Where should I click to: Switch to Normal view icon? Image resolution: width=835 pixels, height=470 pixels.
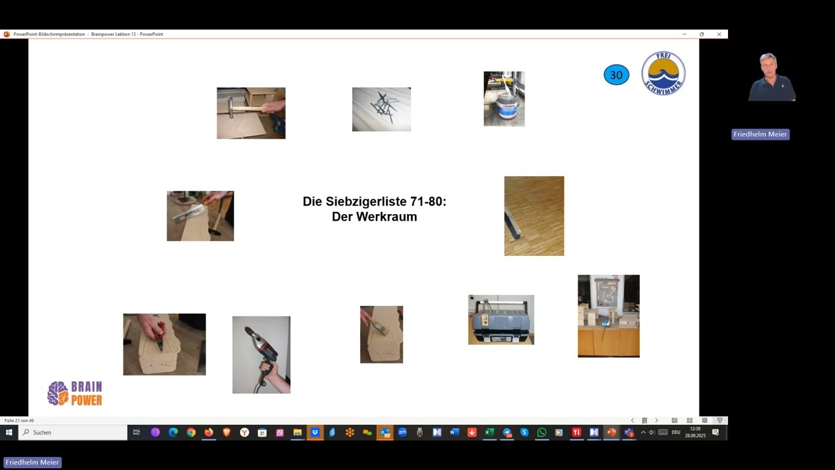pos(675,420)
